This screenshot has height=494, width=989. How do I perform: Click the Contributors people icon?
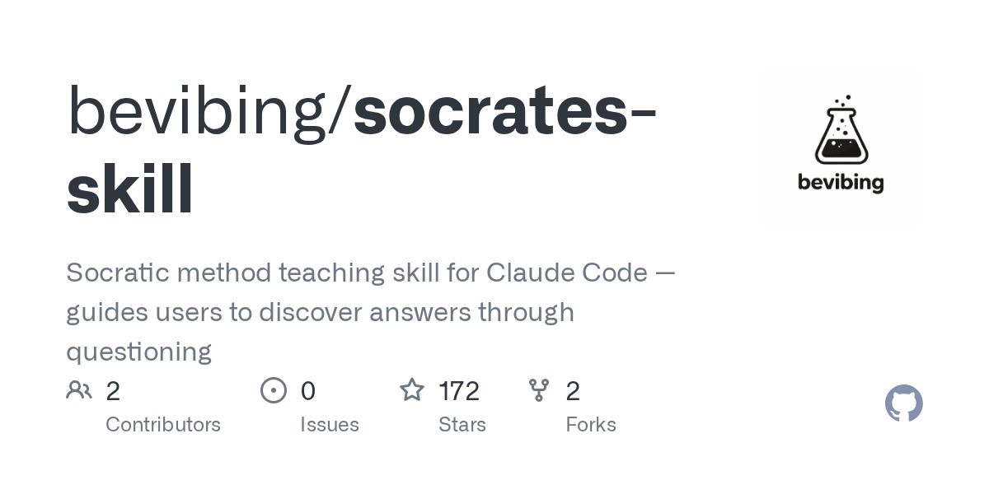coord(79,390)
